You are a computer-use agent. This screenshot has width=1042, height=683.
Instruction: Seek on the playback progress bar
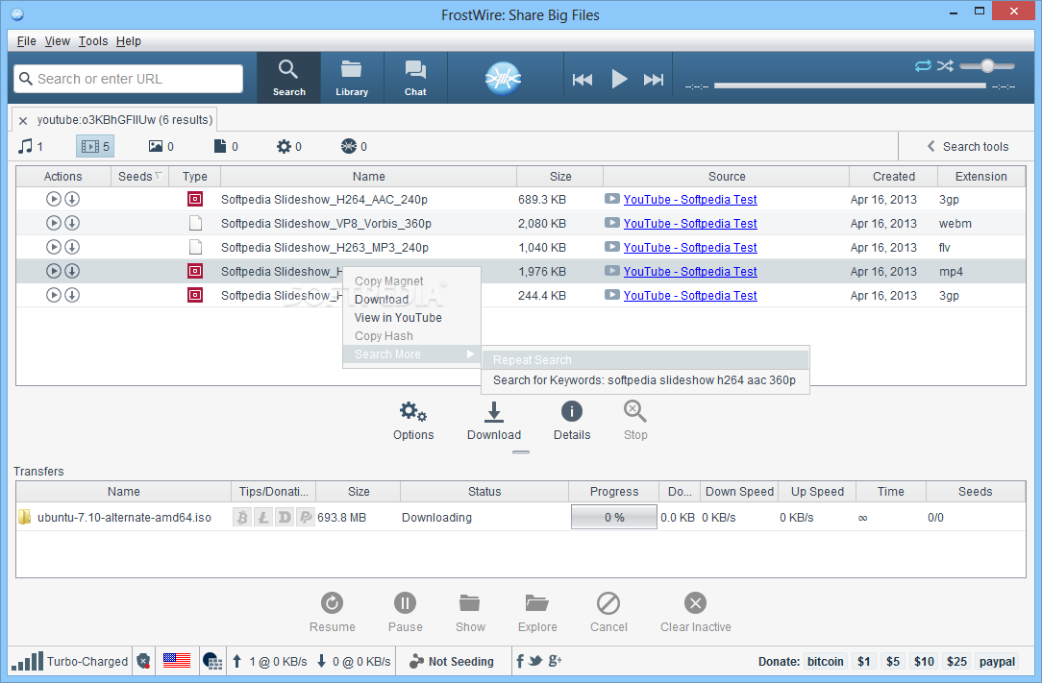tap(850, 85)
